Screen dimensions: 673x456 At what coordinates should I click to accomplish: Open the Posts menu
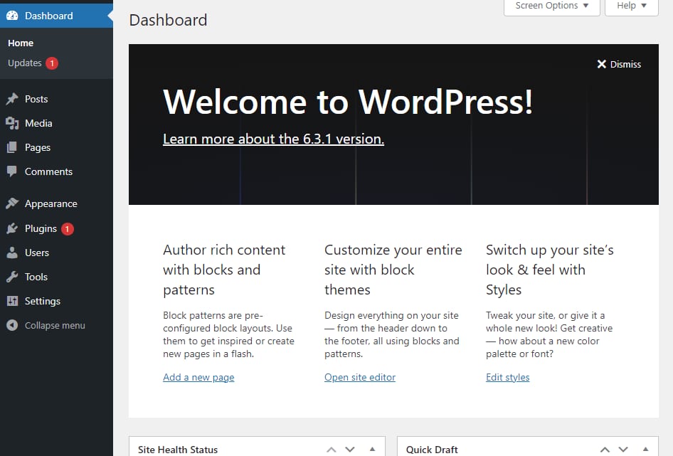(x=56, y=99)
